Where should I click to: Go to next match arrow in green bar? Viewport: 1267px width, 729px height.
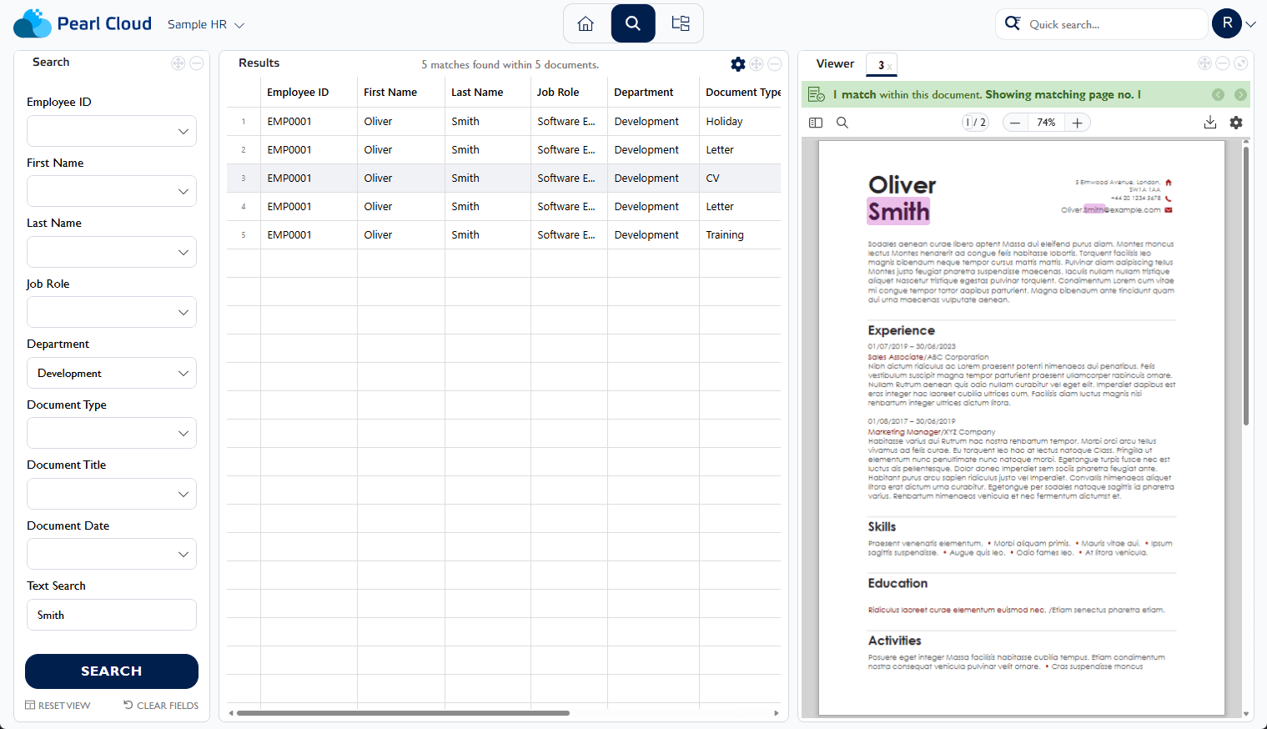(x=1240, y=95)
